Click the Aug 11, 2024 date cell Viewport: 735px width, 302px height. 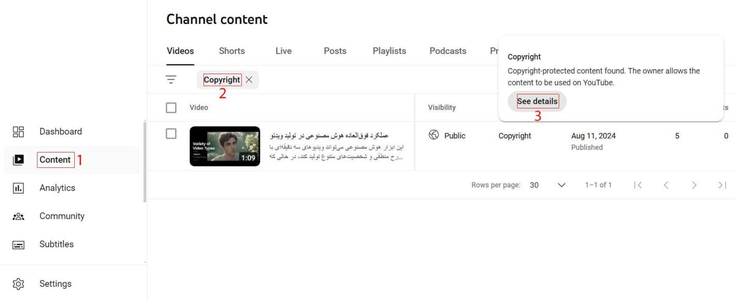(x=594, y=135)
